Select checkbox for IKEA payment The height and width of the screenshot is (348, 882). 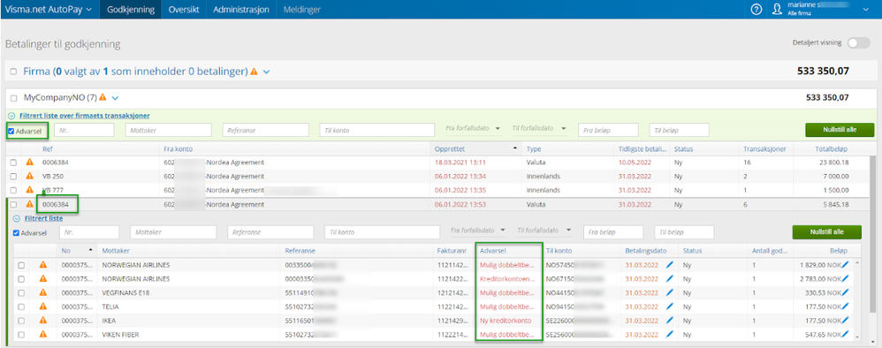(x=21, y=321)
